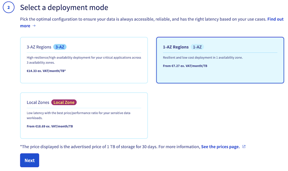Click the €14.33 ex. VAT/month/TB price
Viewport: 288px width, 171px height.
click(x=46, y=71)
